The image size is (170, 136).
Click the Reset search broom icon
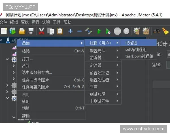pyautogui.click(x=165, y=31)
